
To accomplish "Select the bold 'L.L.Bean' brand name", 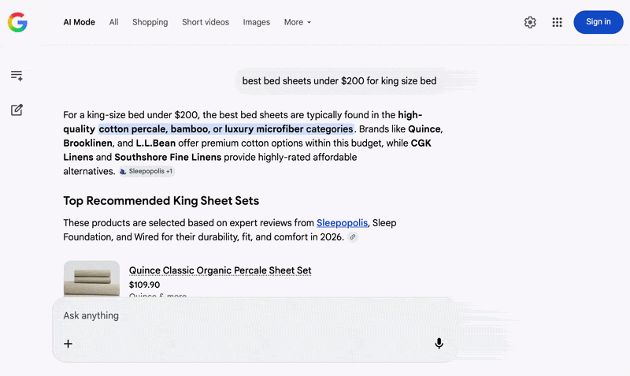I will coord(155,143).
